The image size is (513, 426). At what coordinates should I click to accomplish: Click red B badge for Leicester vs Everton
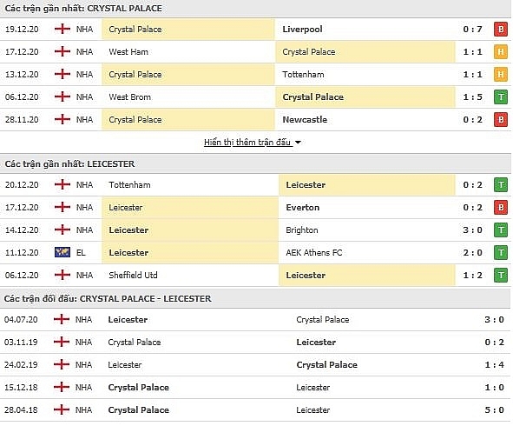501,208
